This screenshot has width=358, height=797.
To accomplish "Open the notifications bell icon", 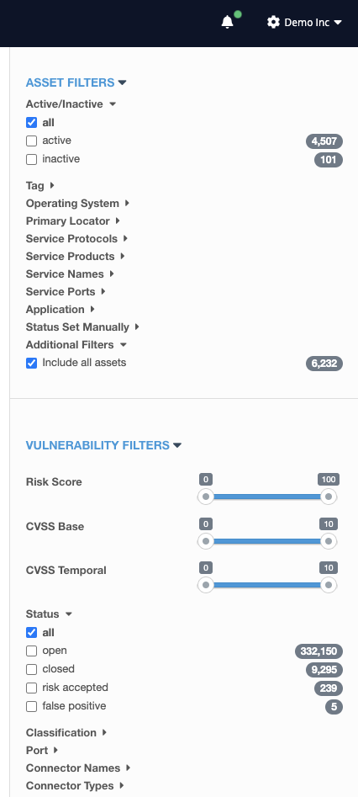I will (x=228, y=23).
